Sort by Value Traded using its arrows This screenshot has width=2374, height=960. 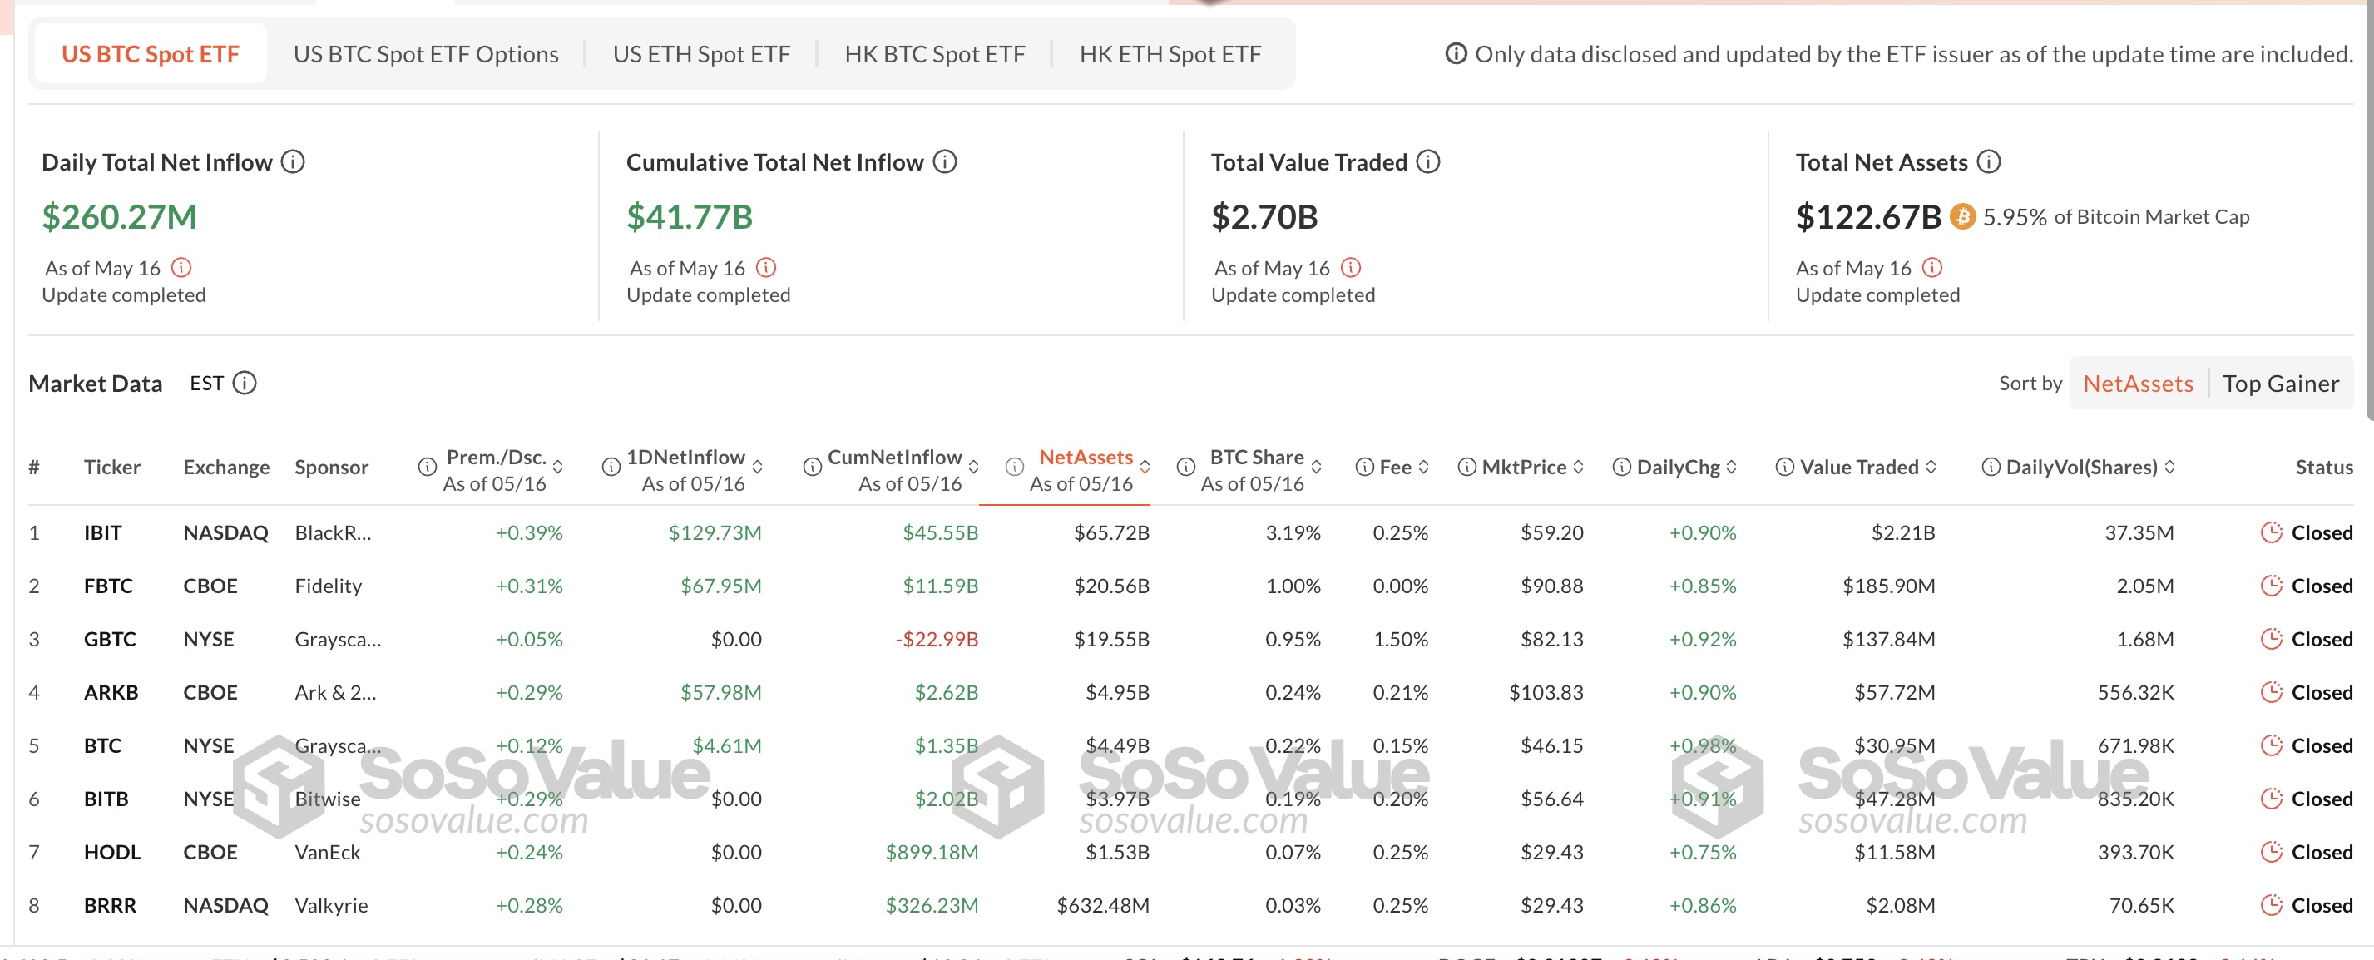pyautogui.click(x=1931, y=467)
